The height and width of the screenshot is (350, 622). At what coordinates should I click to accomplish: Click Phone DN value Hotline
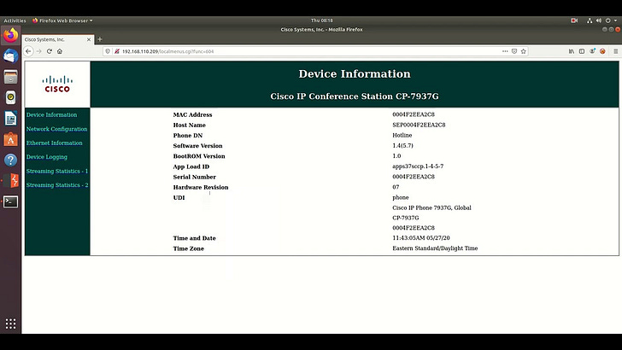tap(402, 135)
